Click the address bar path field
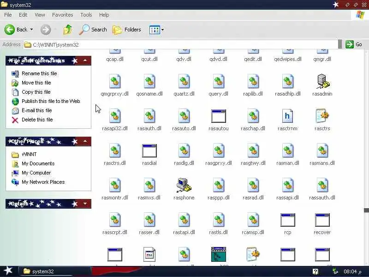The height and width of the screenshot is (277, 369). pyautogui.click(x=180, y=44)
